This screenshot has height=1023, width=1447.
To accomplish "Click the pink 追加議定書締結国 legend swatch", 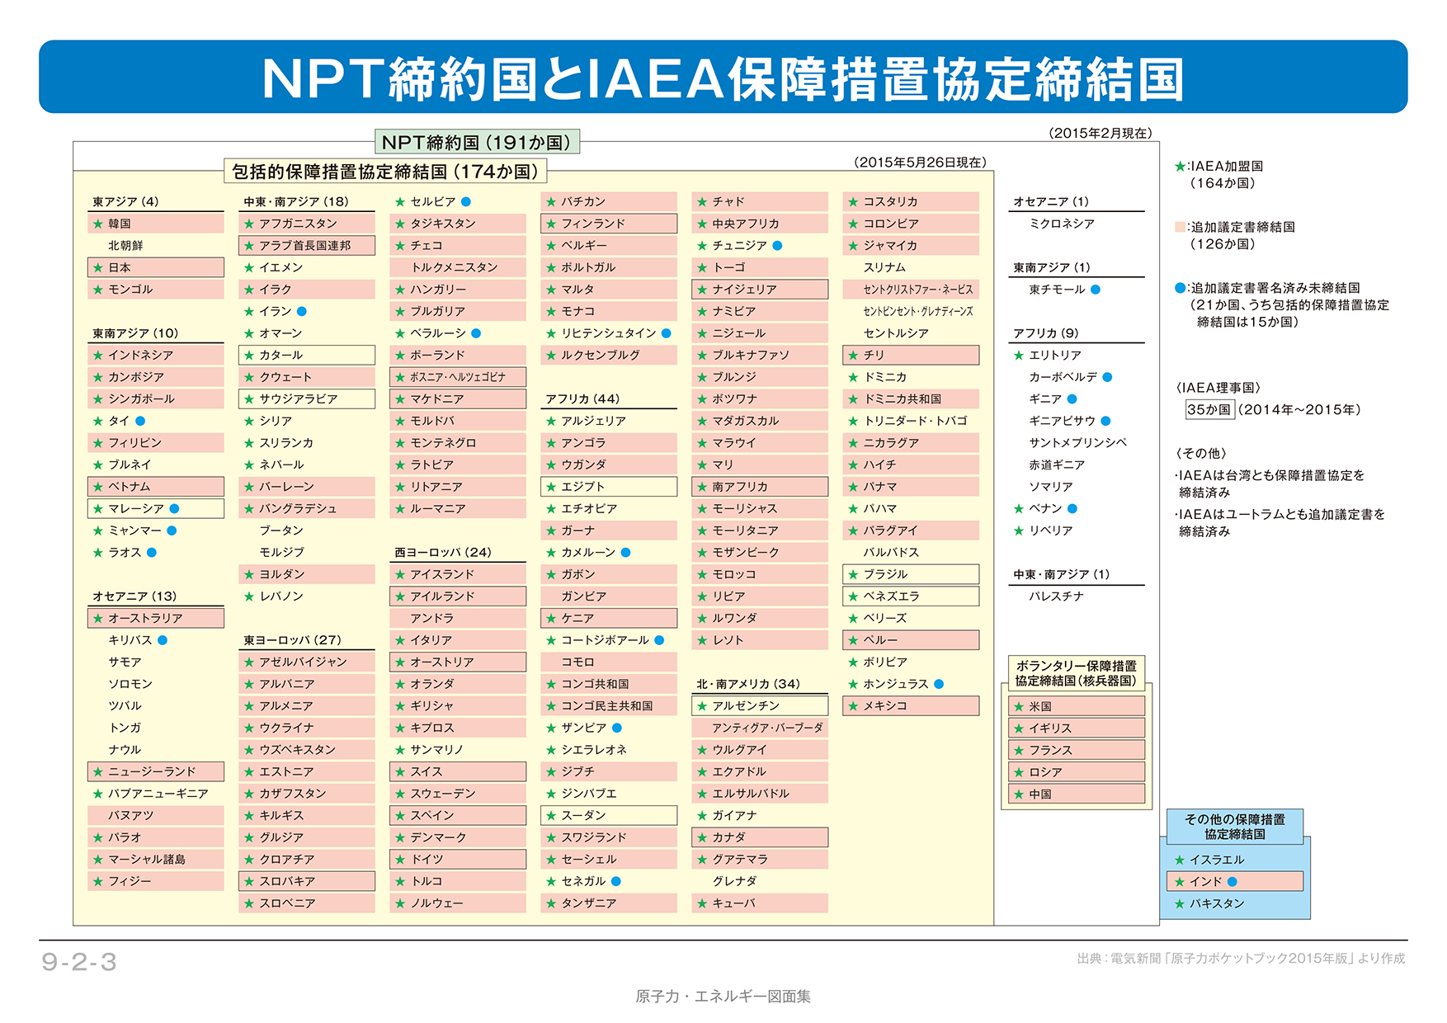I will click(1180, 227).
